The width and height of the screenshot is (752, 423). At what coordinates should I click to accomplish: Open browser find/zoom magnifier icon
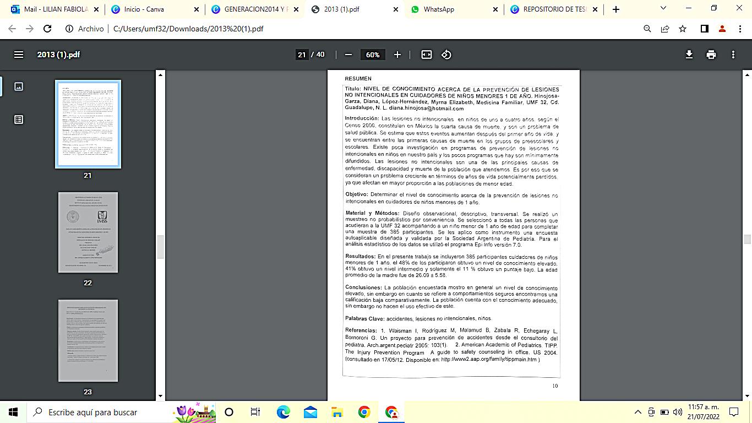pyautogui.click(x=647, y=29)
